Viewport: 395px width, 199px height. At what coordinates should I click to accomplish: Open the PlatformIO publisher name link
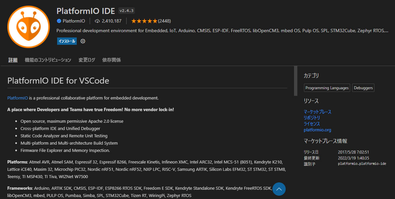click(74, 21)
